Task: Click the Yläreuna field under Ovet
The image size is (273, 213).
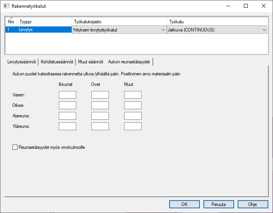Action: [100, 126]
